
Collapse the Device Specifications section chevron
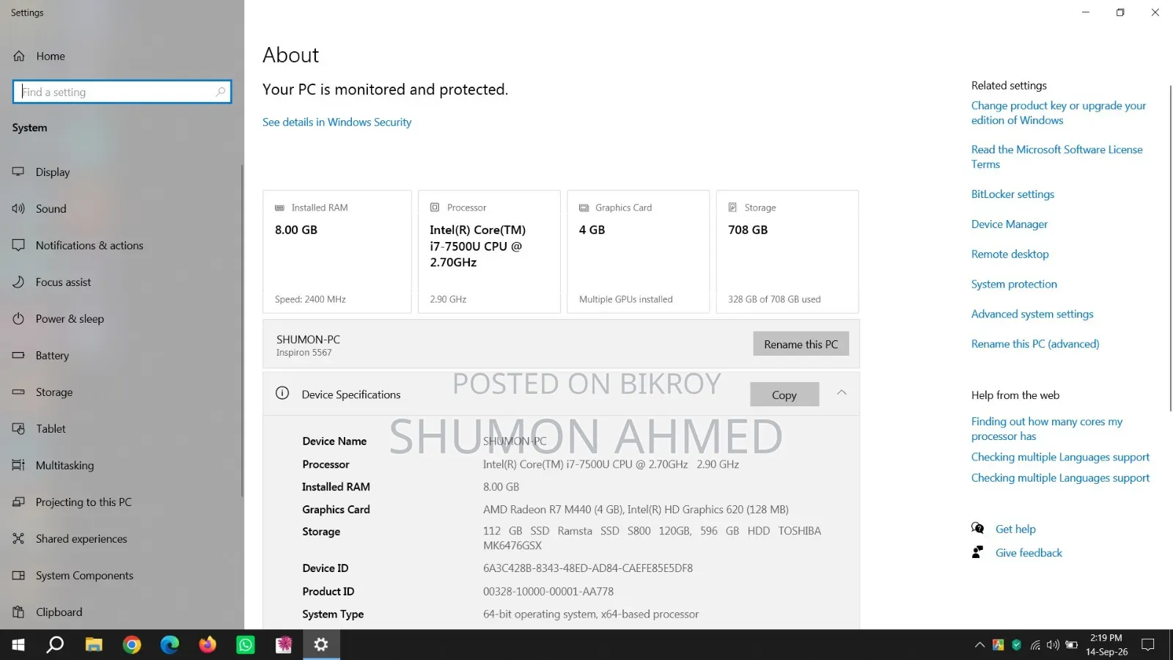[842, 393]
